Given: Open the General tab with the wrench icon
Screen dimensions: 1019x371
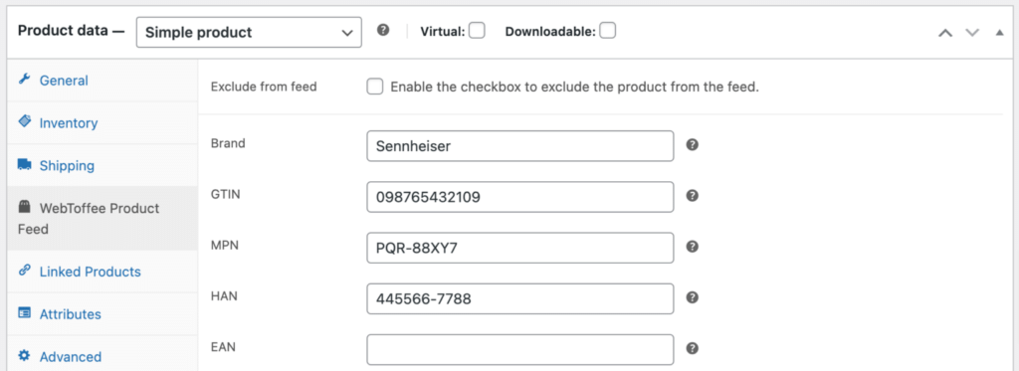Looking at the screenshot, I should [102, 81].
